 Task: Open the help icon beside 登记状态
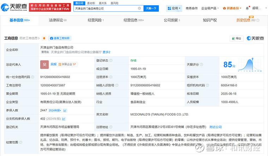(111, 60)
